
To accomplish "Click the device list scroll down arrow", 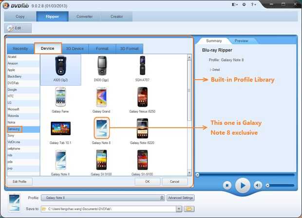I will click(x=189, y=173).
